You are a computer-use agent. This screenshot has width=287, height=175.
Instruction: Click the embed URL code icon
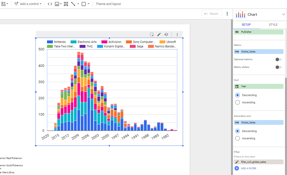click(x=50, y=4)
